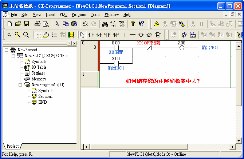Save the project with the floppy icon
Screen dimensions: 244x159
coord(26,24)
